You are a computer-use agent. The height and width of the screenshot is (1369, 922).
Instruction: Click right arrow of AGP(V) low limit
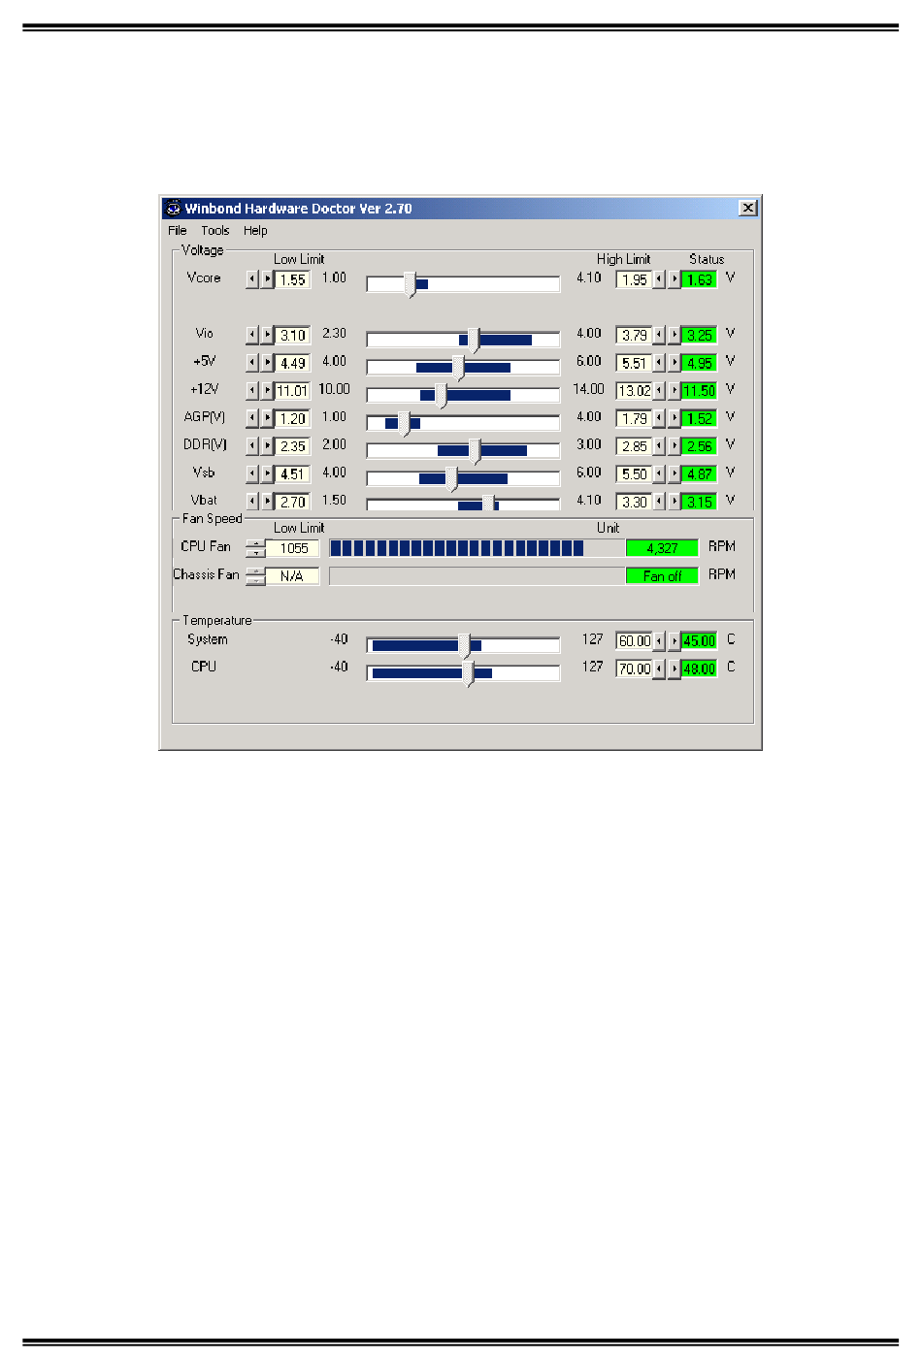pyautogui.click(x=267, y=418)
